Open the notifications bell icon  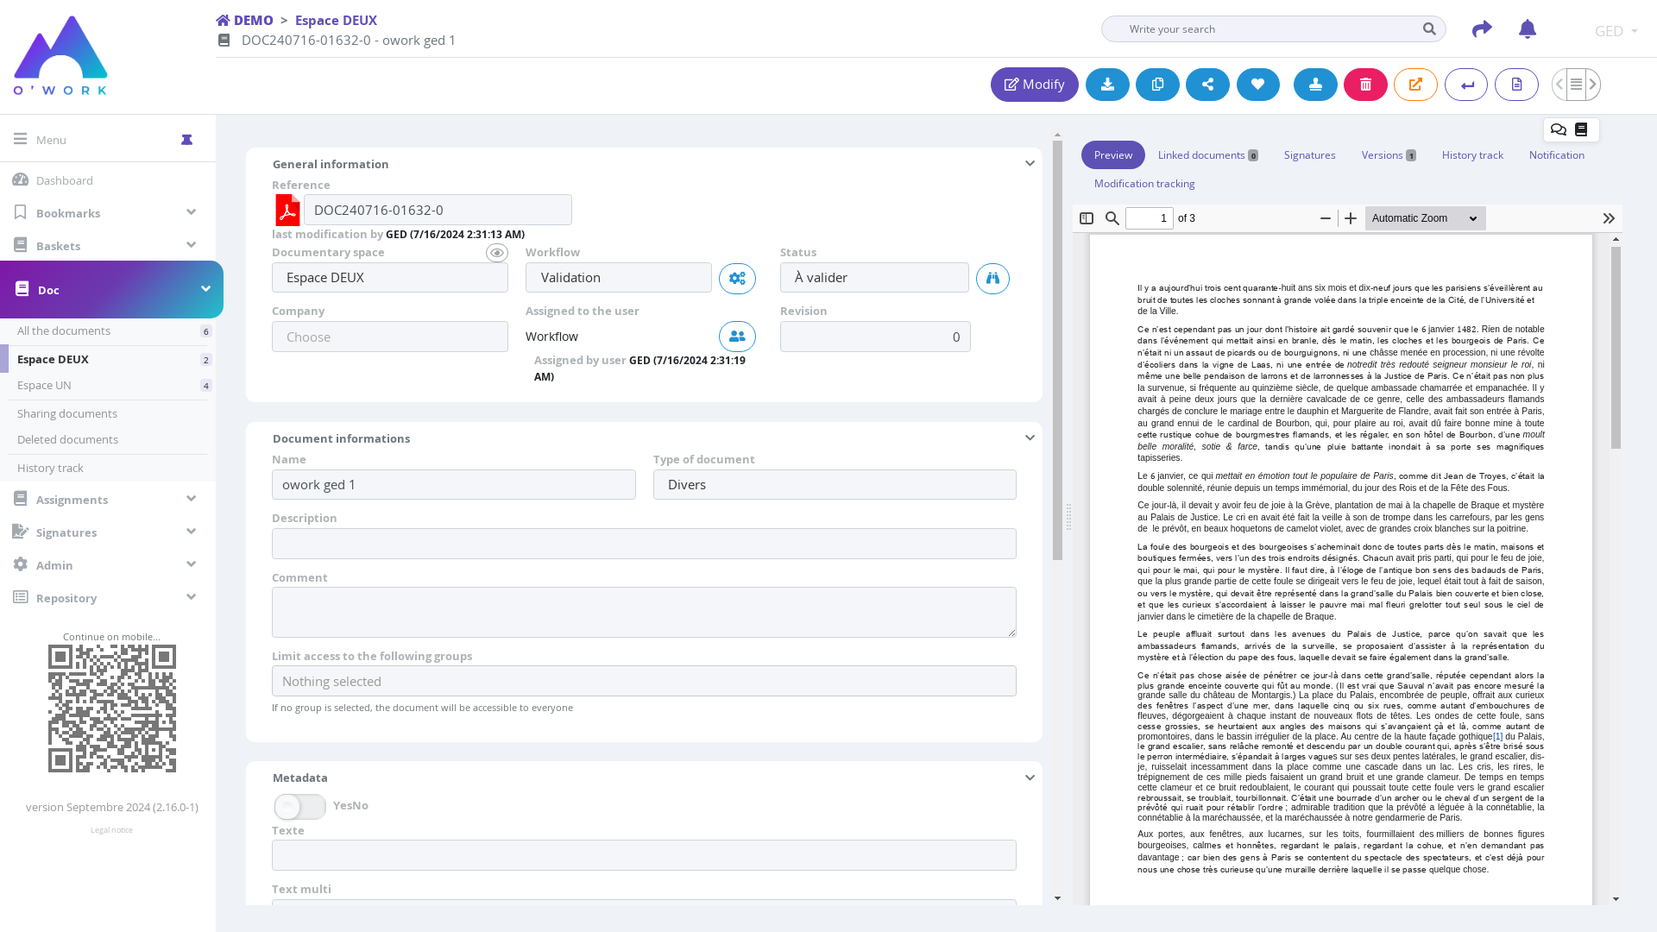click(1527, 29)
